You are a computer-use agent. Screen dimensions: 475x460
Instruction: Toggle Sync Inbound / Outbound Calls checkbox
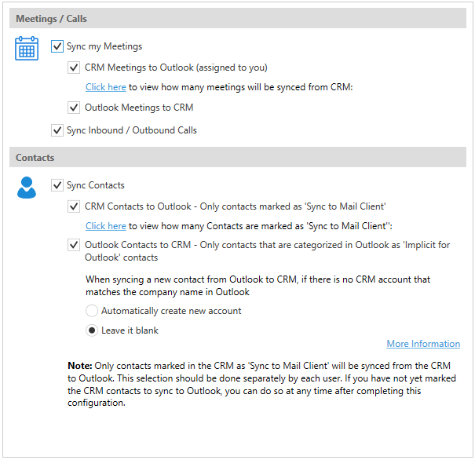[x=57, y=130]
